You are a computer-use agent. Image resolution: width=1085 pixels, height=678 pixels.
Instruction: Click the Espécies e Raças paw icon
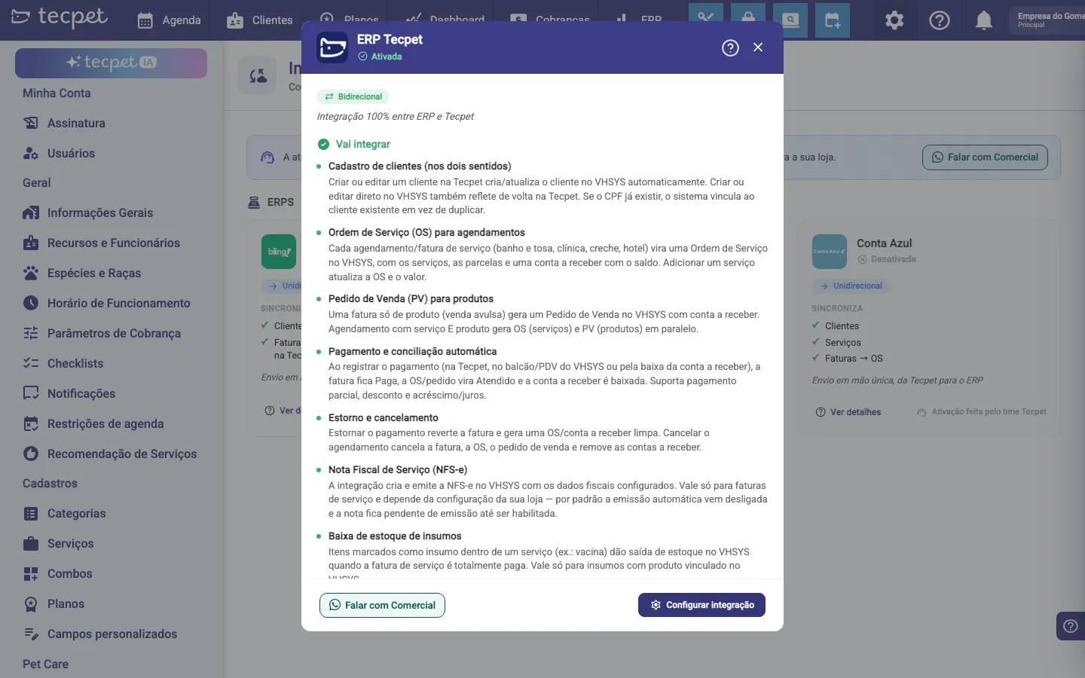[x=31, y=273]
